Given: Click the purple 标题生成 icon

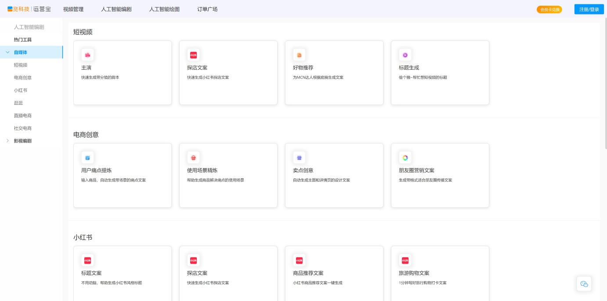Looking at the screenshot, I should (405, 55).
